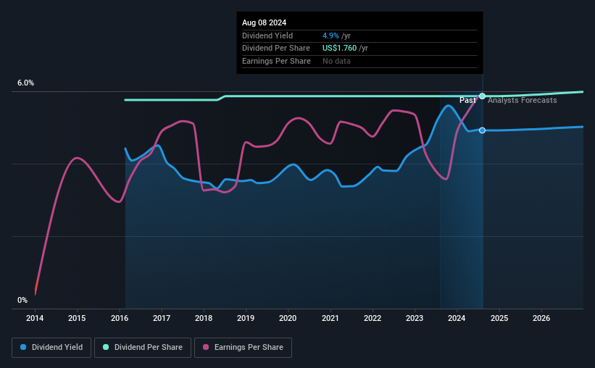Click the 2026 x-axis label
Viewport: 595px width, 368px height.
click(541, 318)
